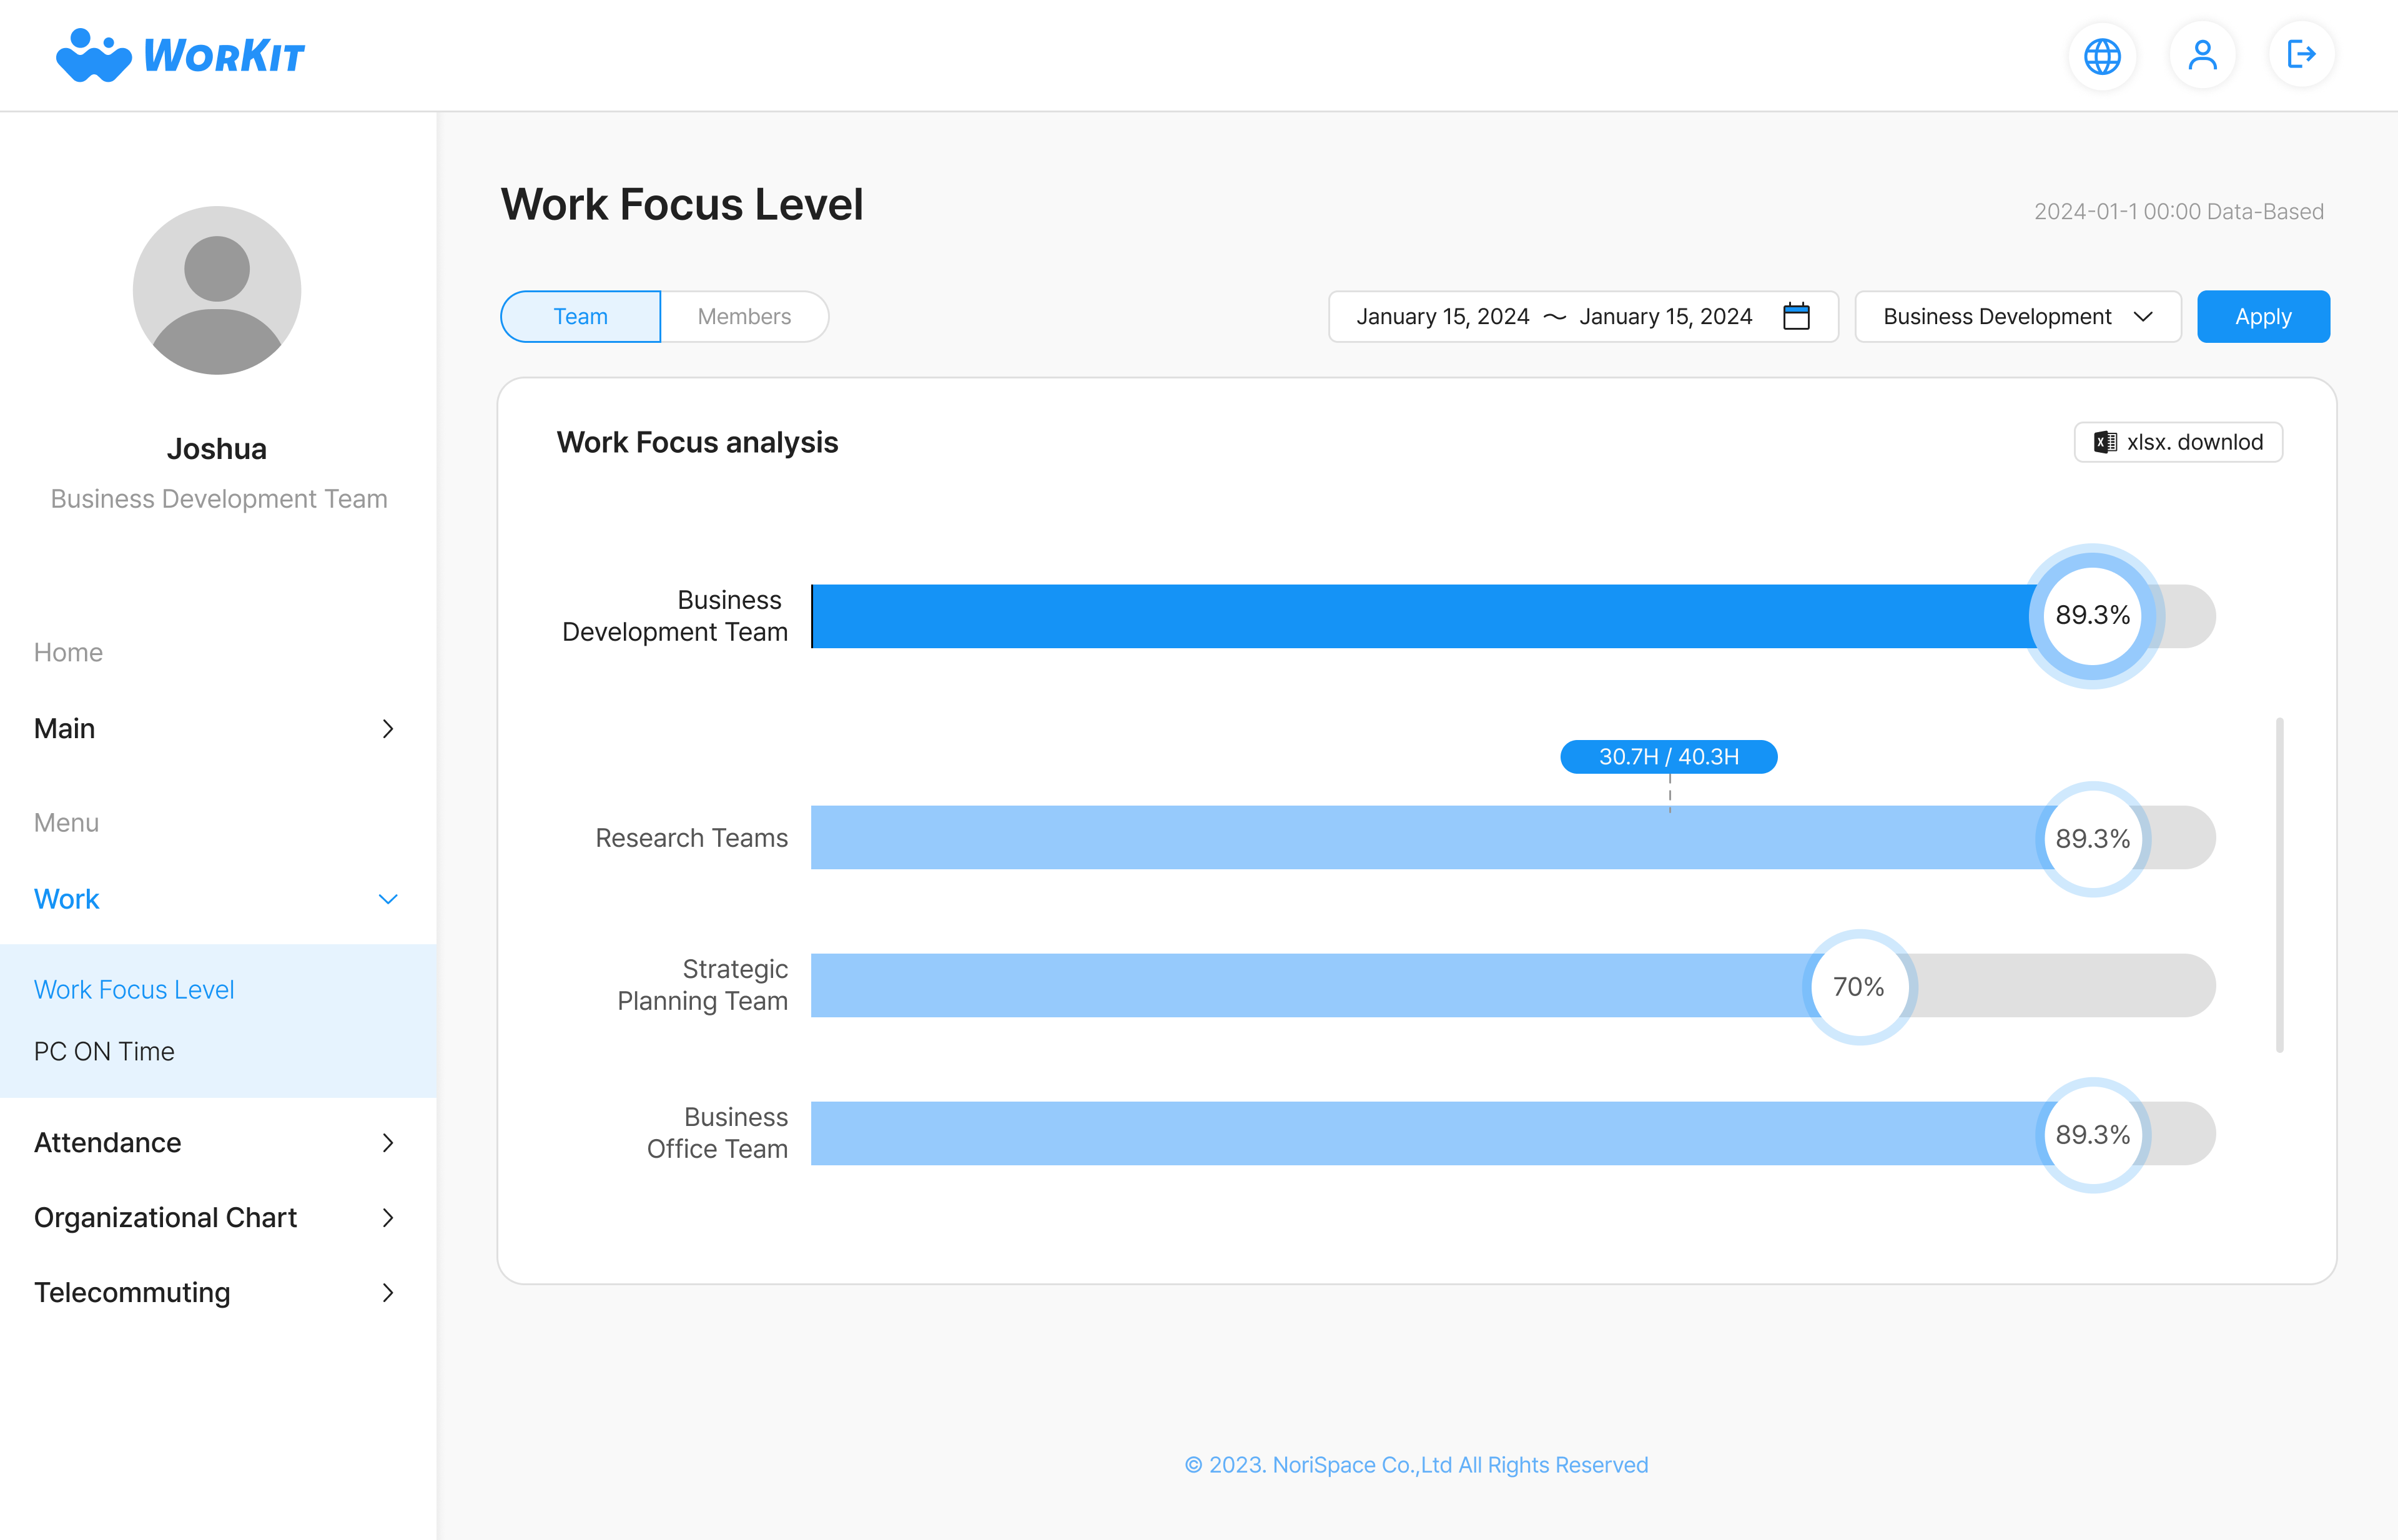Image resolution: width=2398 pixels, height=1540 pixels.
Task: Expand the Main menu chevron
Action: click(388, 729)
